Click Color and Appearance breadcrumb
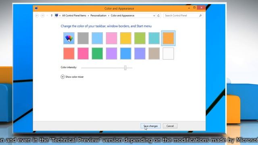The width and height of the screenshot is (258, 145). pyautogui.click(x=123, y=15)
